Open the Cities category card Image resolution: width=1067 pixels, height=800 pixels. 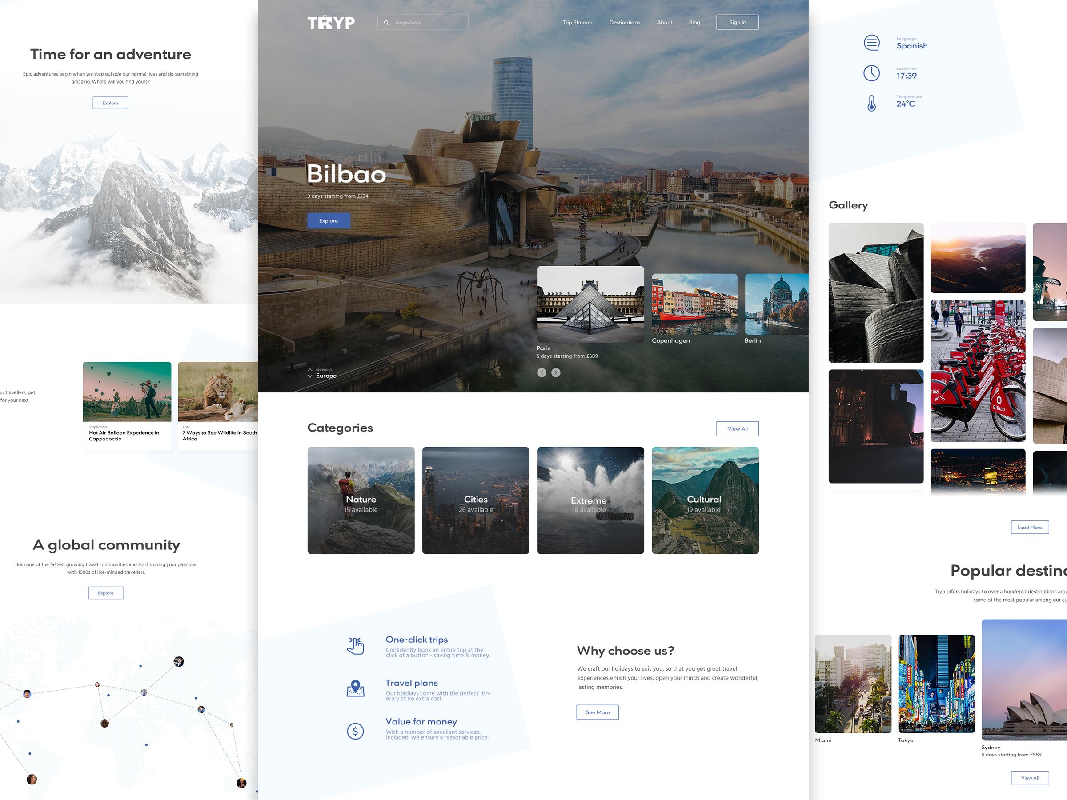coord(476,500)
